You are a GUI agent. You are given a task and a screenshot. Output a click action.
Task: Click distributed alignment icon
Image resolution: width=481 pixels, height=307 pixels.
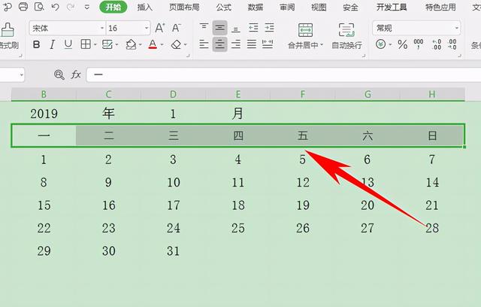[x=268, y=44]
